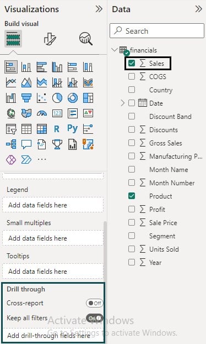Viewport: 206px width, 344px height.
Task: Select the Funnel chart visual
Action: coord(26,98)
